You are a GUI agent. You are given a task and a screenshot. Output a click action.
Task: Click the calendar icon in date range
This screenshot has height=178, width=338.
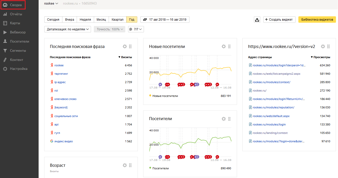tap(145, 20)
